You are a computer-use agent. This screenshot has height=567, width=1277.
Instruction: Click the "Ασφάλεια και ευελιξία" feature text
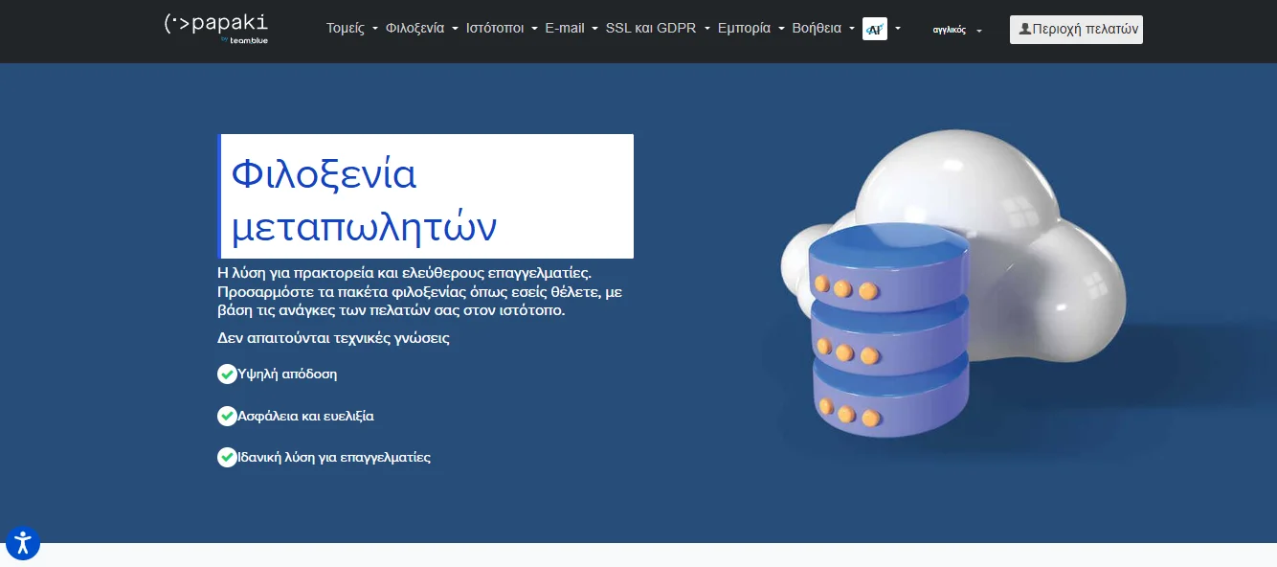click(305, 416)
